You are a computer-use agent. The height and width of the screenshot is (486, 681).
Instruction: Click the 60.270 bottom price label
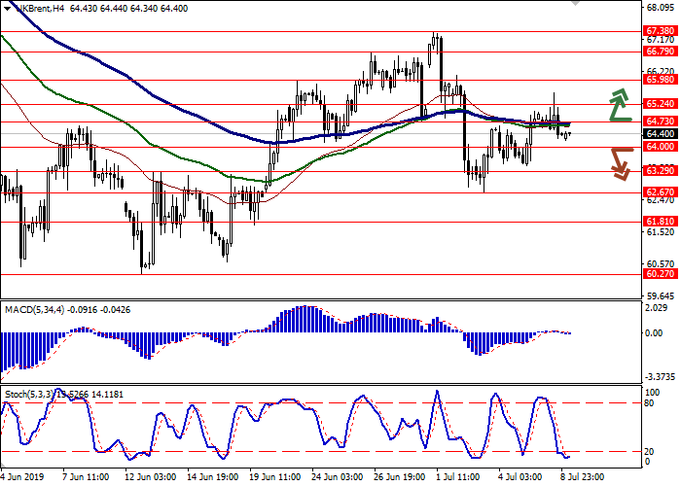660,274
